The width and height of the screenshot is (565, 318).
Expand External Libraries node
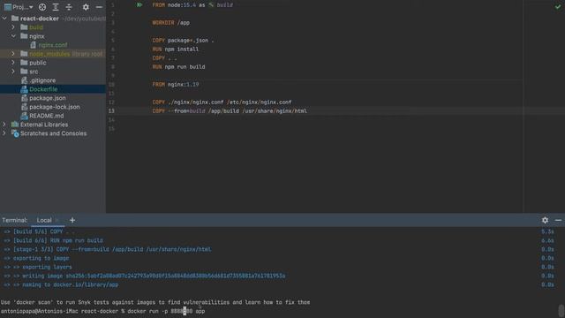4,125
